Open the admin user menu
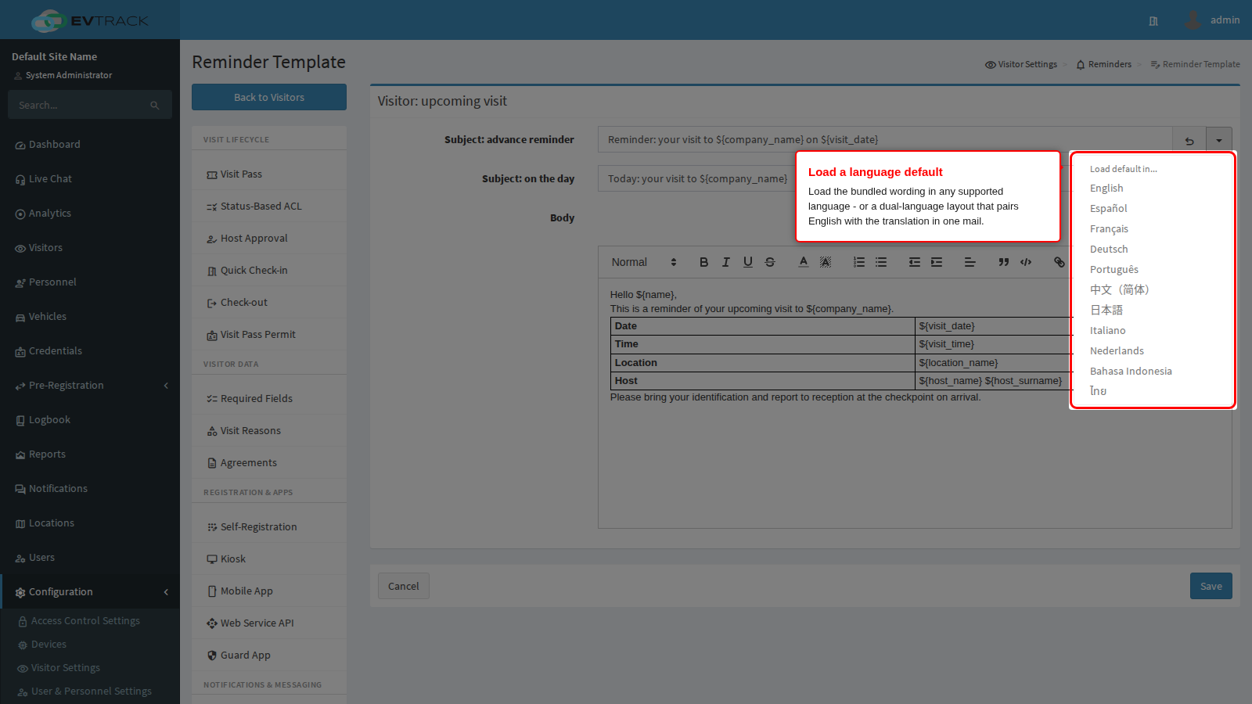1252x704 pixels. (x=1213, y=20)
